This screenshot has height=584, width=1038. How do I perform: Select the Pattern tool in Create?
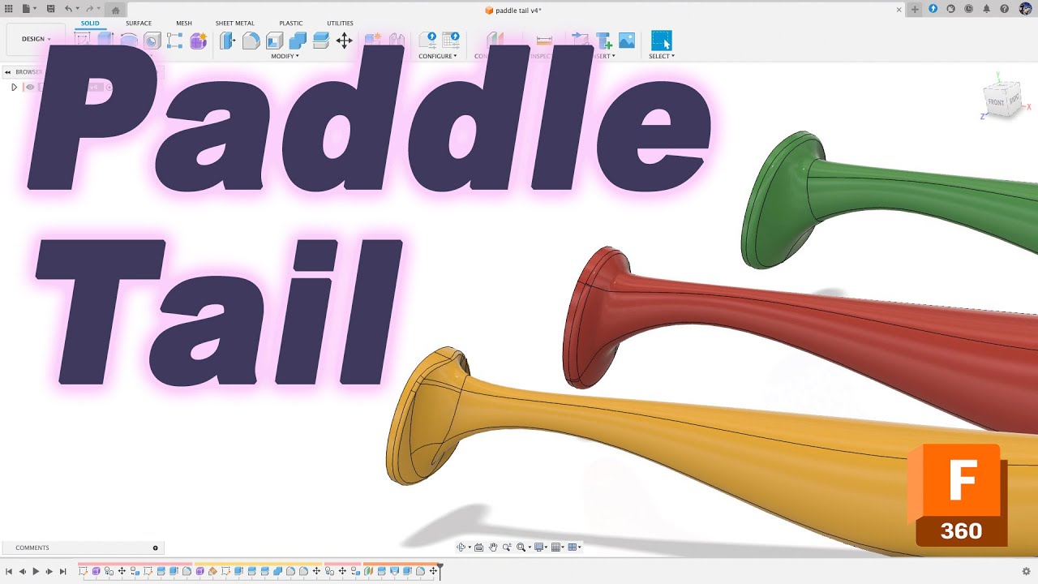coord(174,41)
